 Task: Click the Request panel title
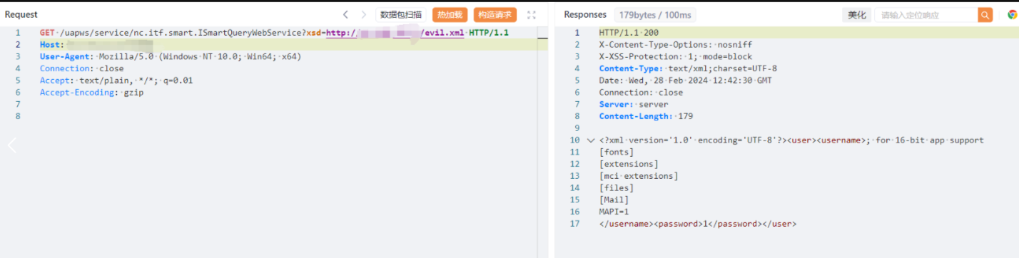tap(21, 15)
